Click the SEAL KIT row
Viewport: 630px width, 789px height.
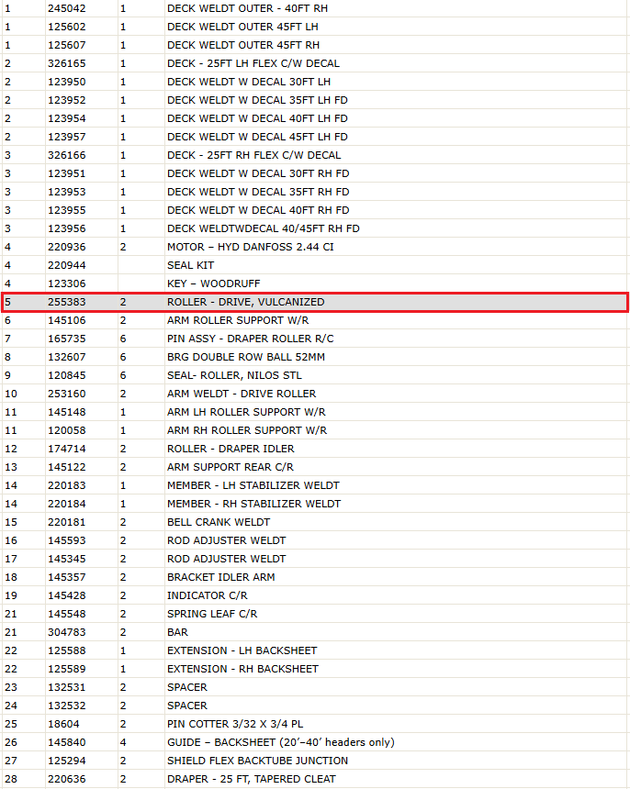(315, 265)
